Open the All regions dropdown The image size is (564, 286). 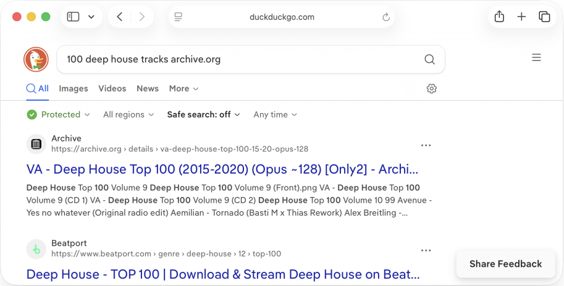128,115
